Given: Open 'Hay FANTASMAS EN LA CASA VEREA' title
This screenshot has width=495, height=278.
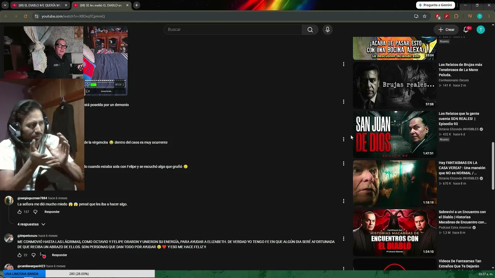Looking at the screenshot, I should (462, 168).
